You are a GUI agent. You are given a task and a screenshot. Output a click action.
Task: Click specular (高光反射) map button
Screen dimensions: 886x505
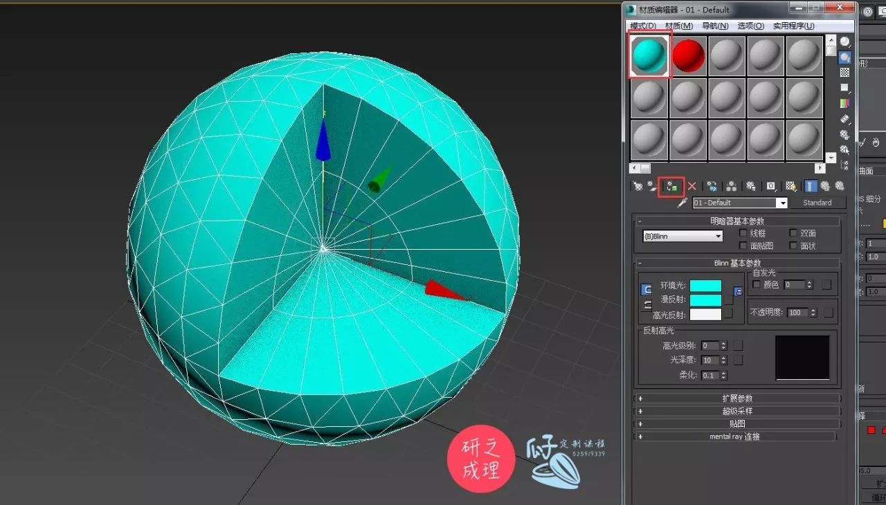[x=728, y=313]
